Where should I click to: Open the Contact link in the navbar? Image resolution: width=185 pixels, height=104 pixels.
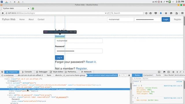pos(41,19)
